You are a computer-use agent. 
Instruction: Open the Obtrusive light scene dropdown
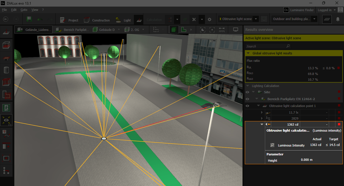[256, 19]
